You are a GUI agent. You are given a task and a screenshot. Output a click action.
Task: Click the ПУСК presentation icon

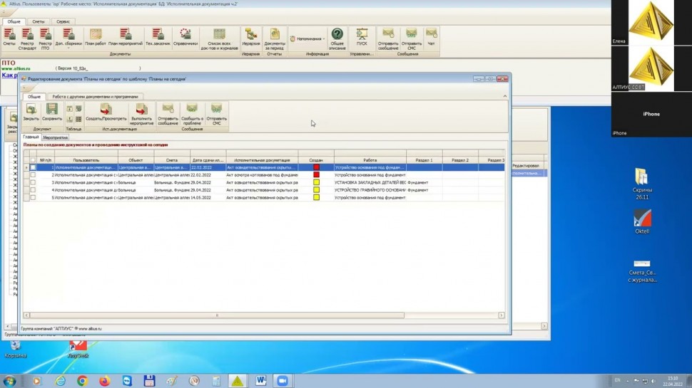[362, 34]
